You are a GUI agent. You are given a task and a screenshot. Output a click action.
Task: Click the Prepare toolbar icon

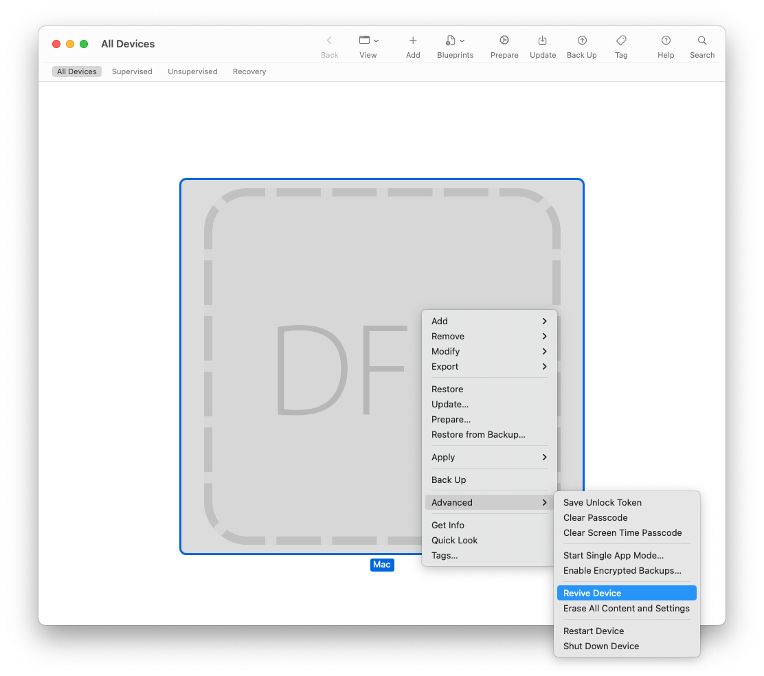pyautogui.click(x=504, y=41)
